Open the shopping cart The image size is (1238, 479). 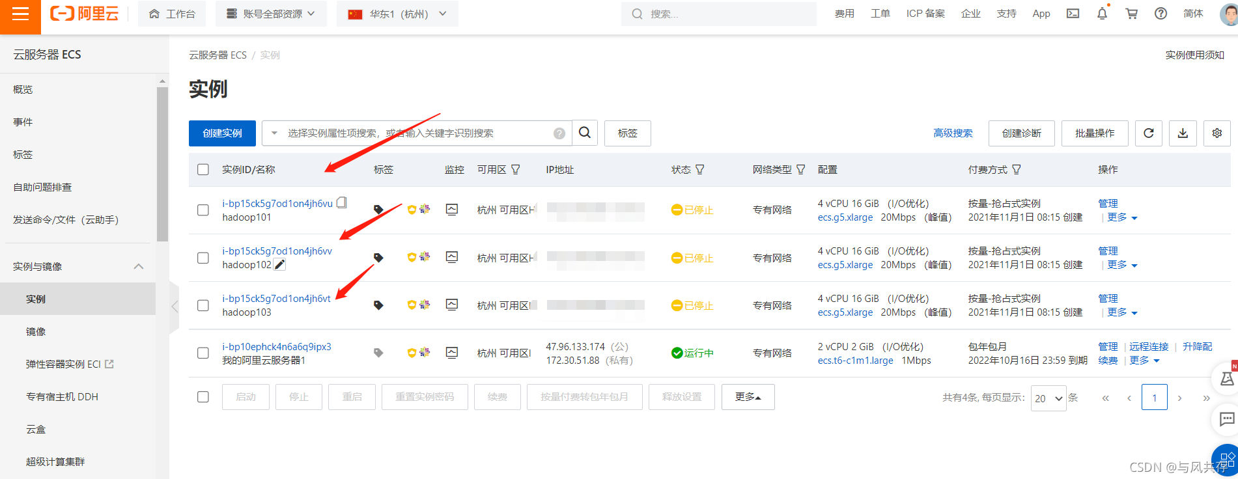pos(1131,14)
